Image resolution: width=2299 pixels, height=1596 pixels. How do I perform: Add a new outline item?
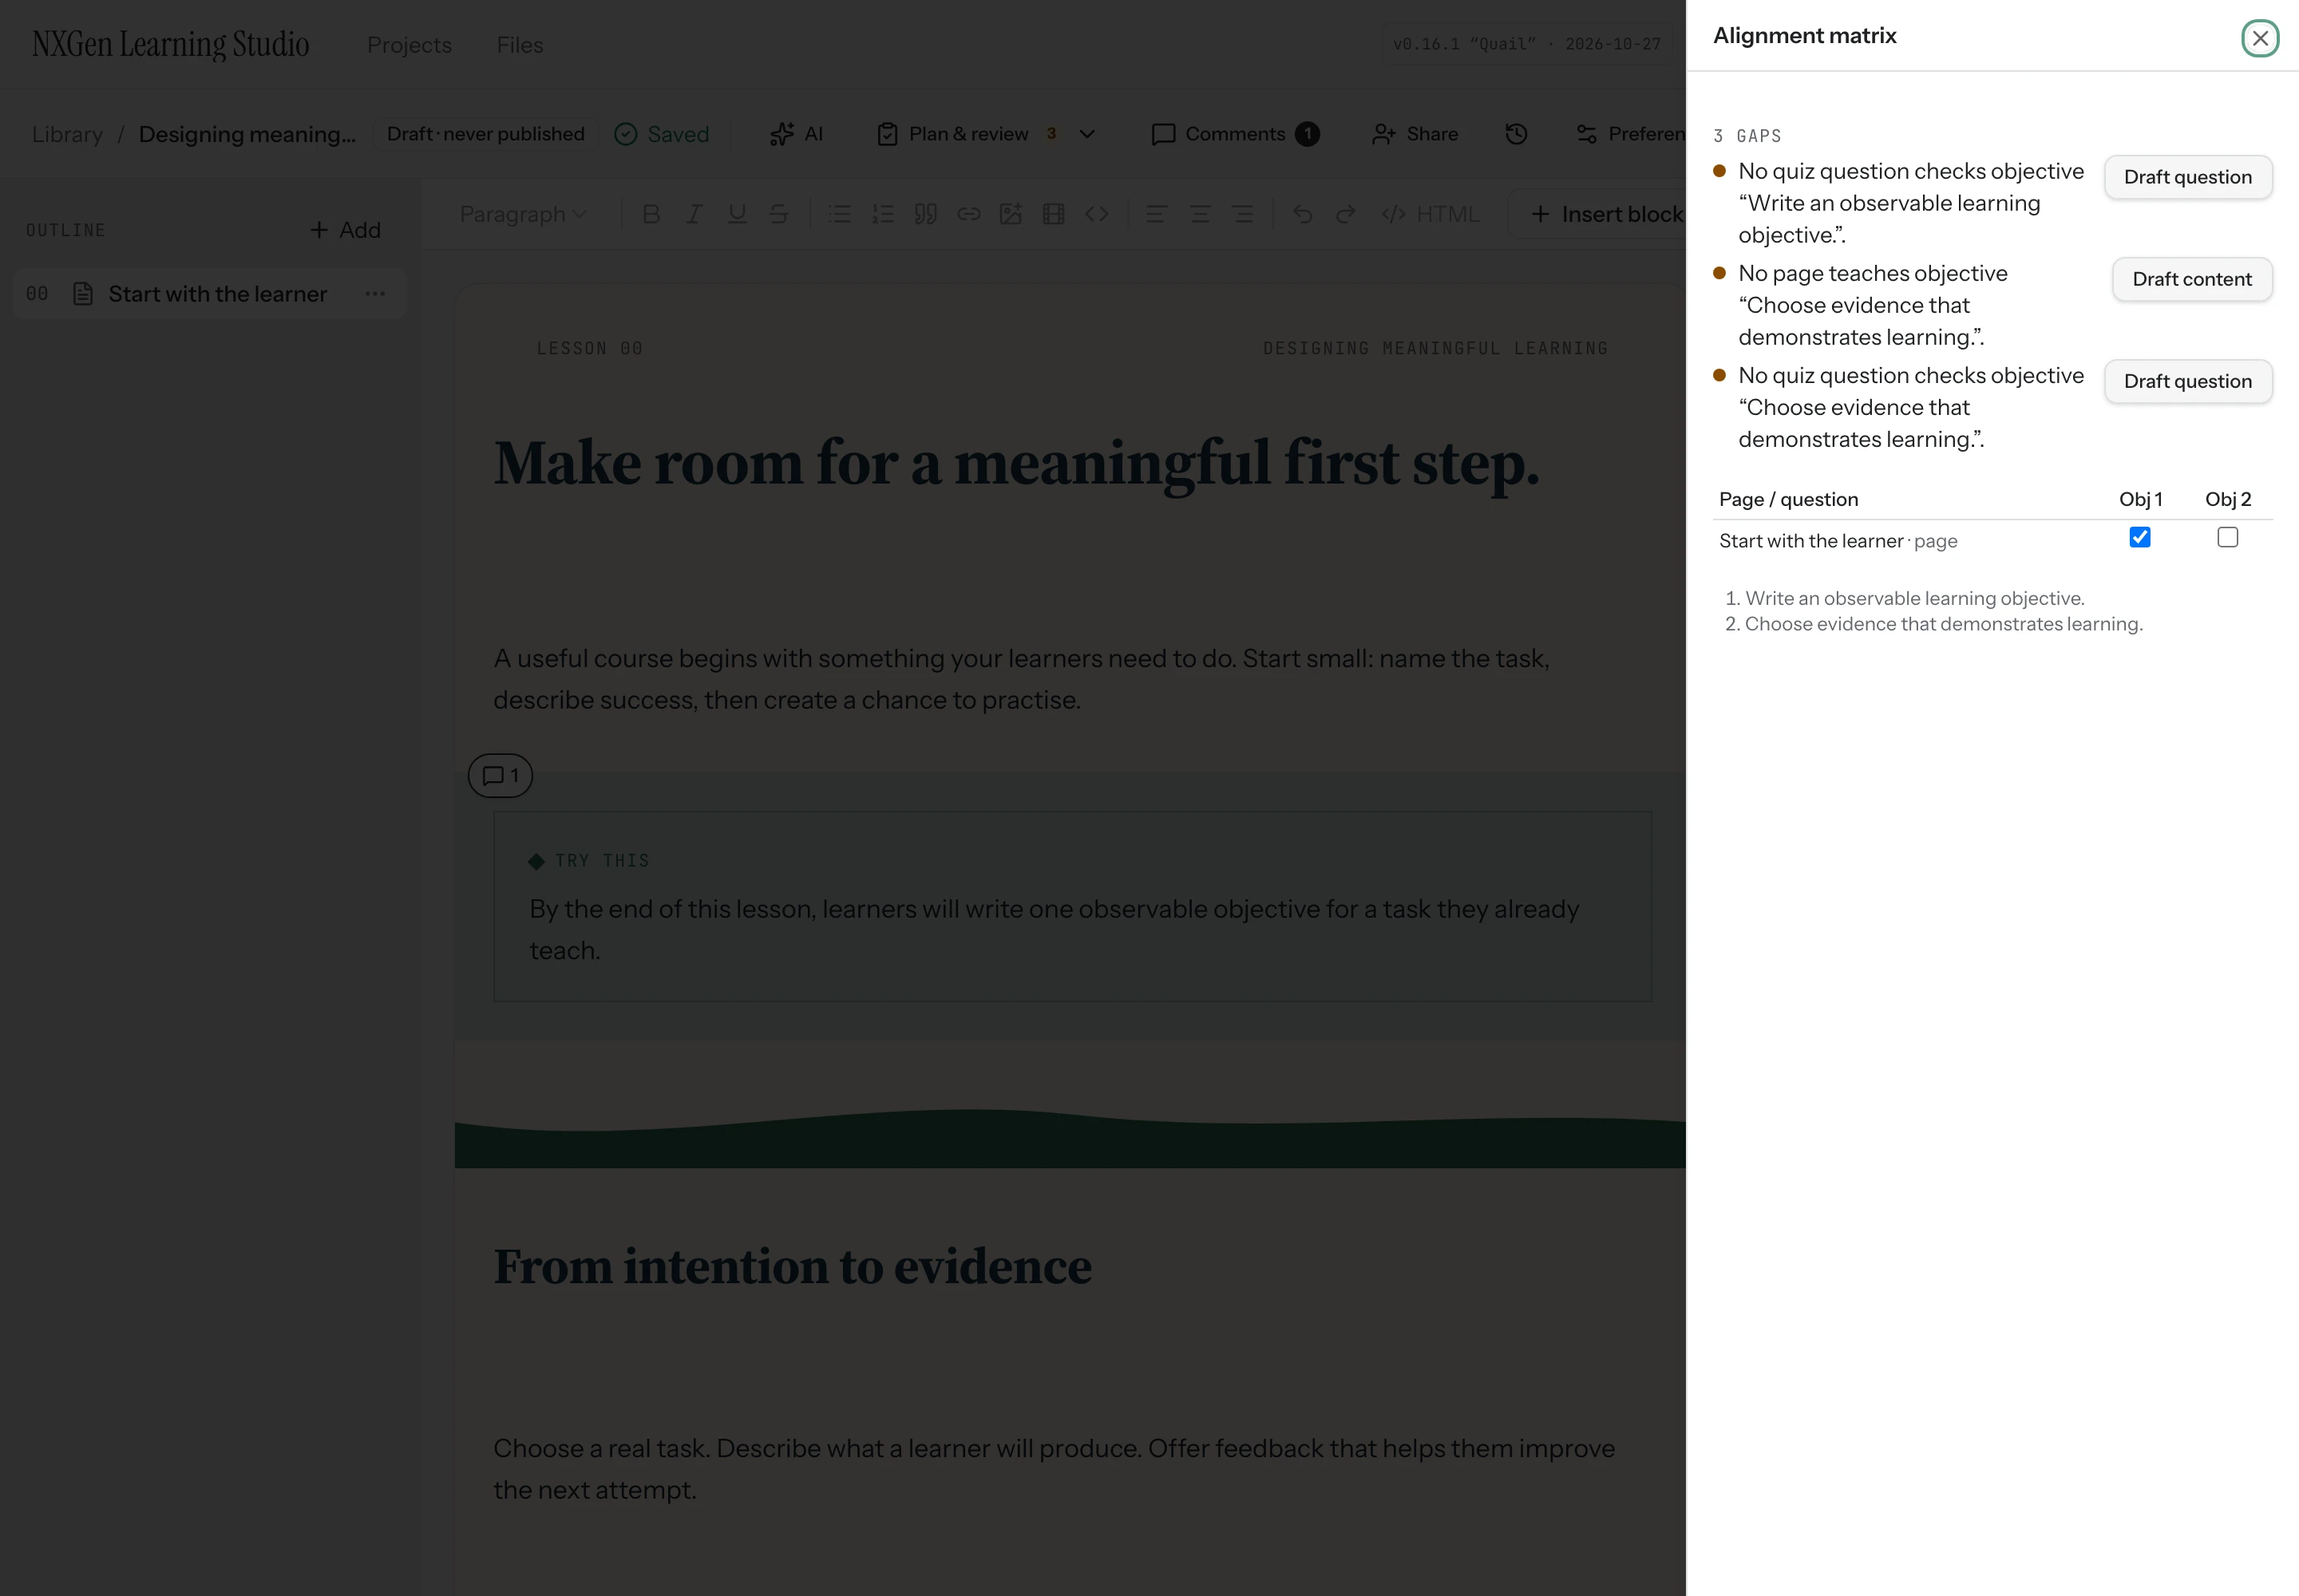pos(345,230)
